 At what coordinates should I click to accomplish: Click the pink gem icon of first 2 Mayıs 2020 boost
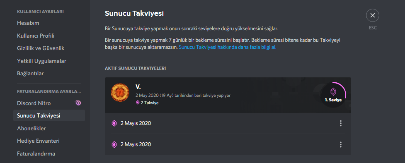pyautogui.click(x=114, y=123)
